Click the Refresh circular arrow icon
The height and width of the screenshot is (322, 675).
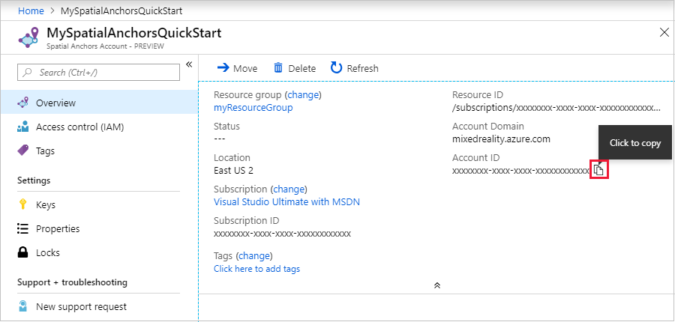[336, 67]
